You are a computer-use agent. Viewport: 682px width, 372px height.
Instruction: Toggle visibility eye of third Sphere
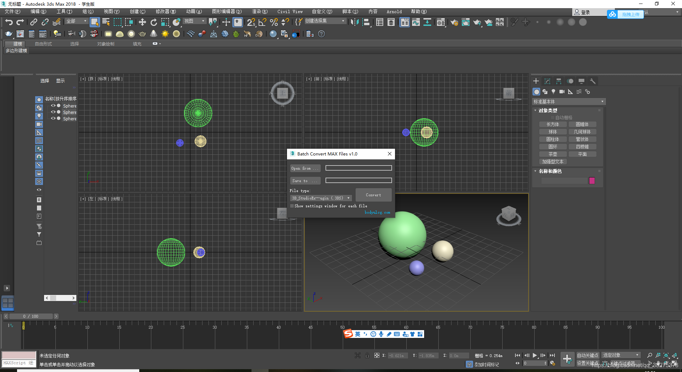pos(53,119)
